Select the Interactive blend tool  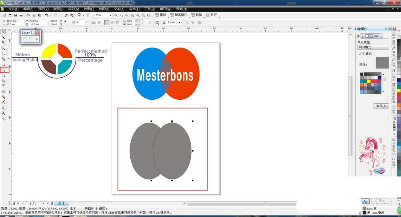[x=3, y=97]
